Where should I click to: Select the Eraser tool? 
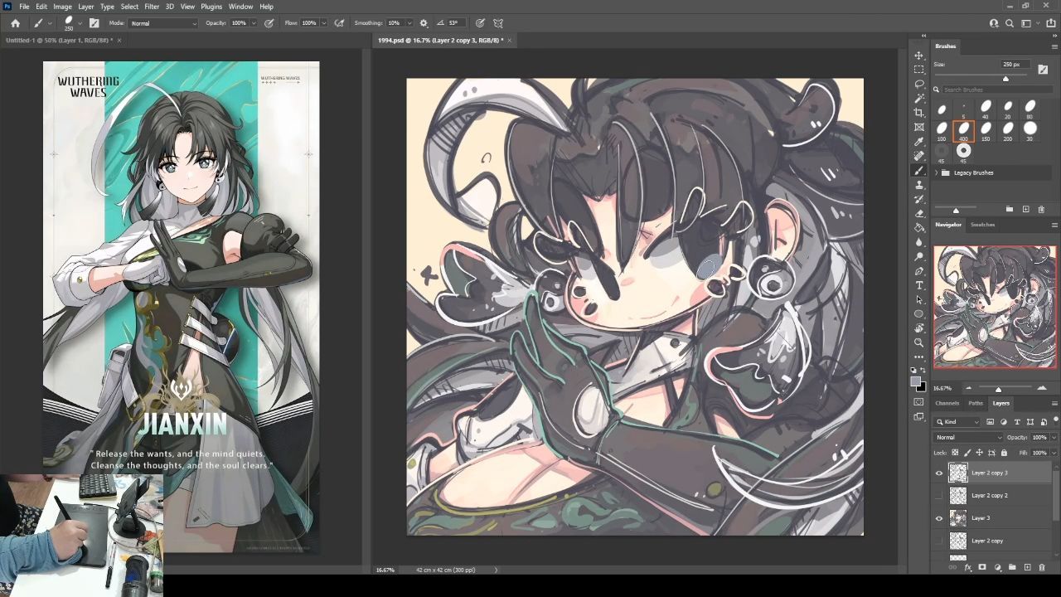(x=919, y=213)
